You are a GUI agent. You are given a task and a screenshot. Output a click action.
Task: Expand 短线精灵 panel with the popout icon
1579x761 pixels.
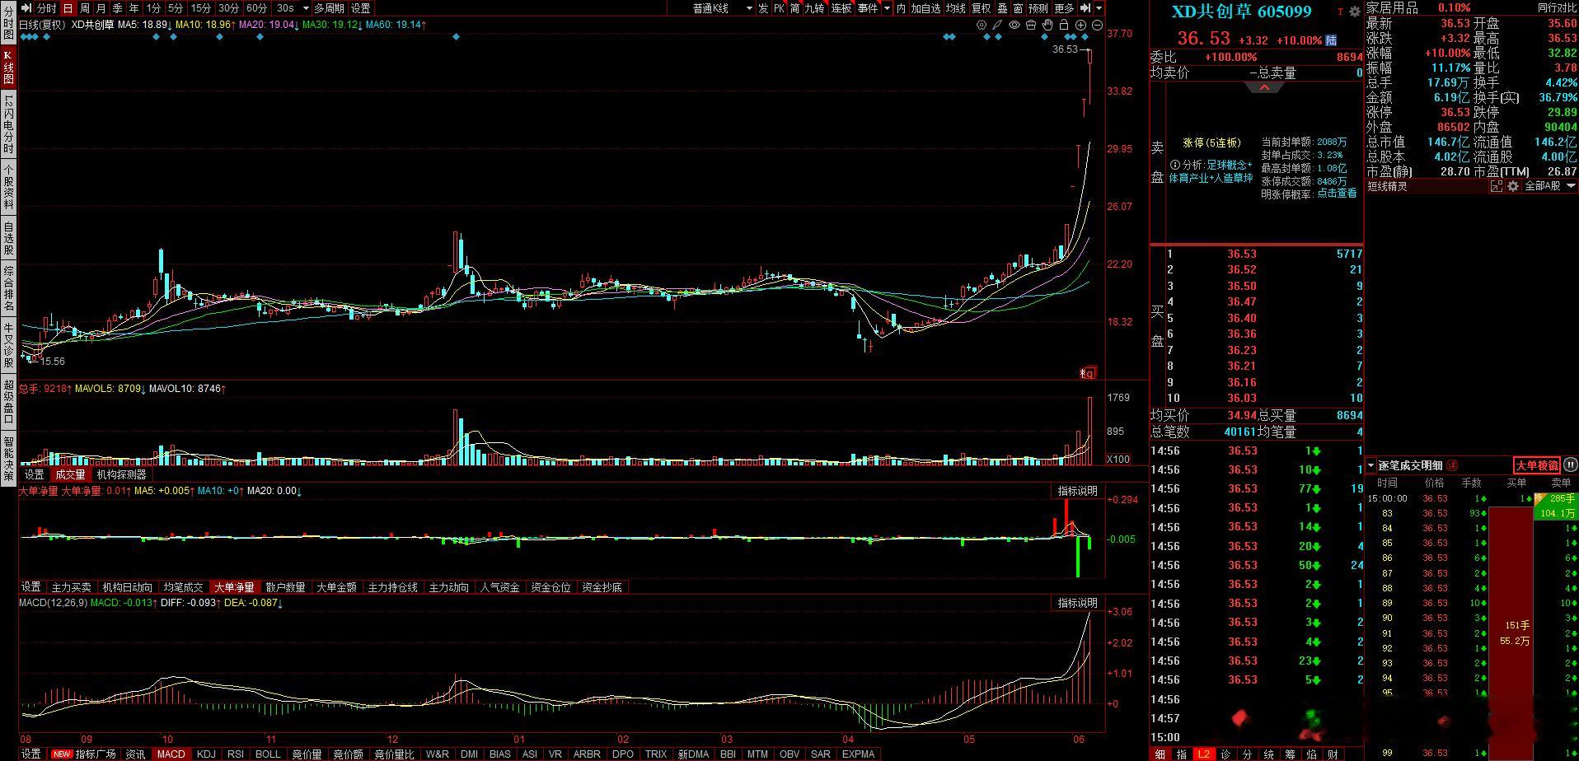click(1497, 186)
